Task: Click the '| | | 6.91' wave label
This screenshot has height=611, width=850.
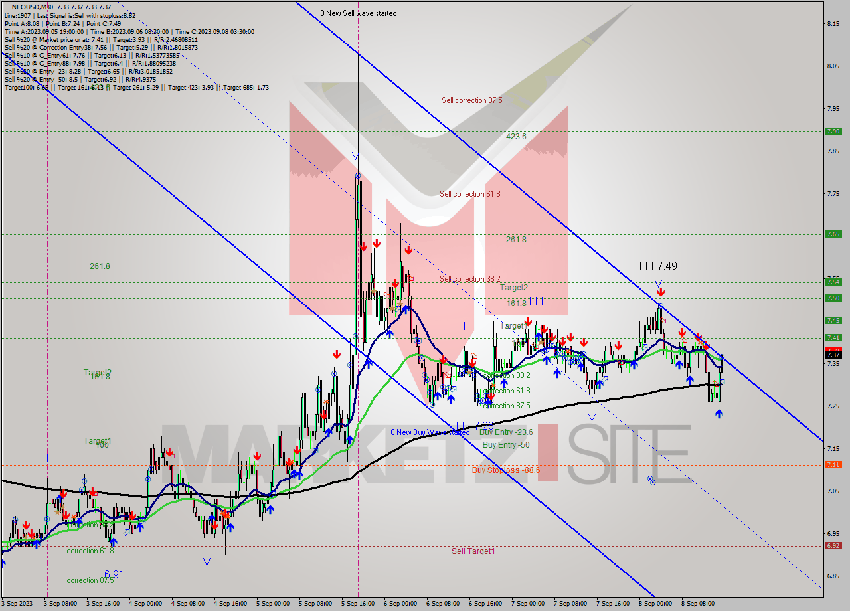Action: point(106,574)
